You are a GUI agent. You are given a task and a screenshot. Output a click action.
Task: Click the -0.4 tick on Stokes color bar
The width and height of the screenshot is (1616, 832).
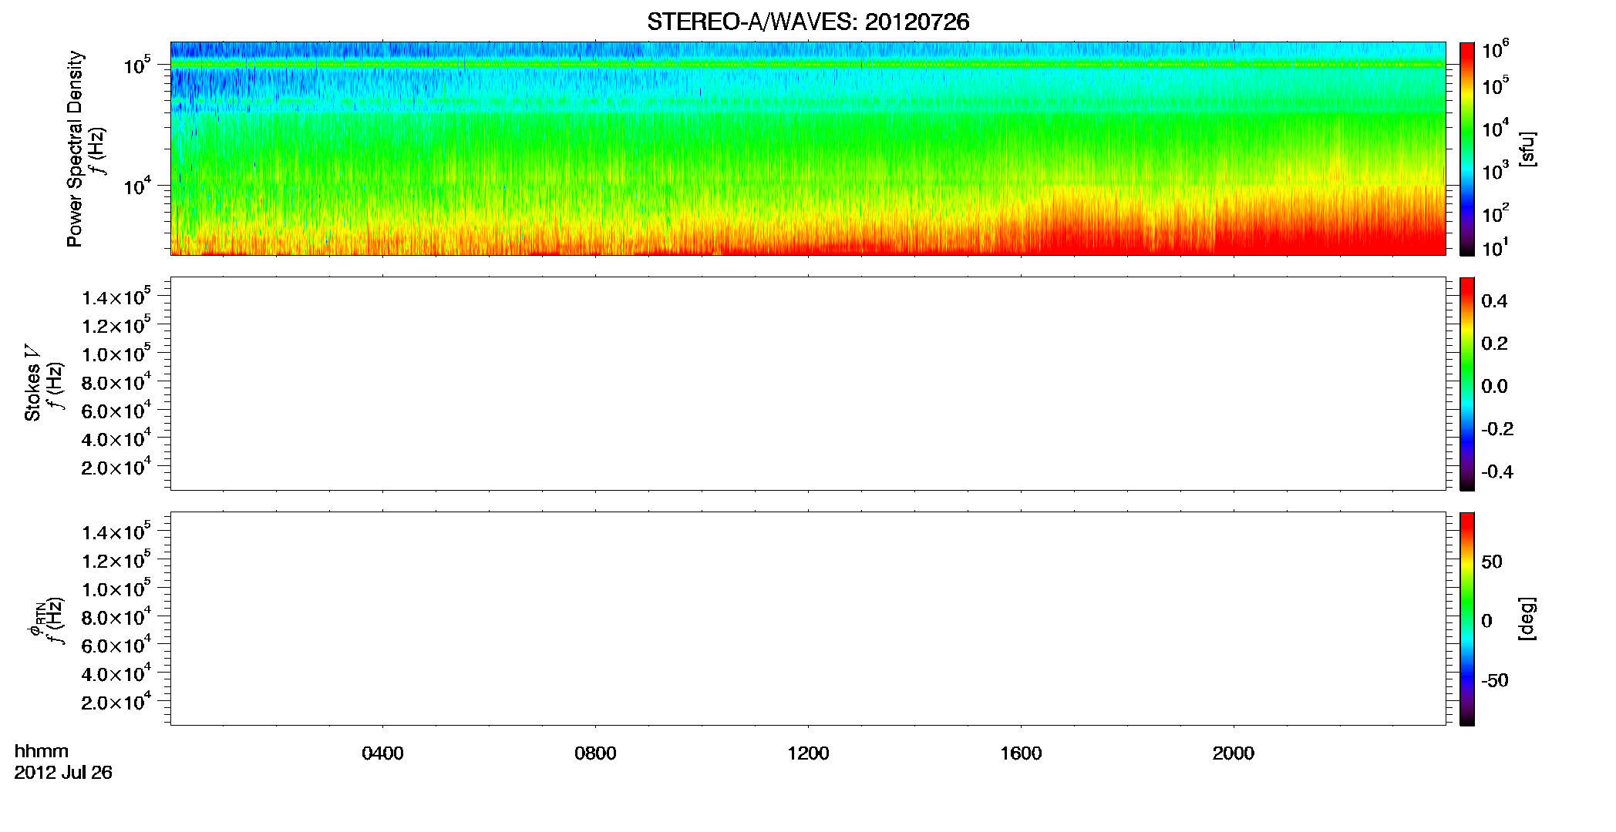1497,471
